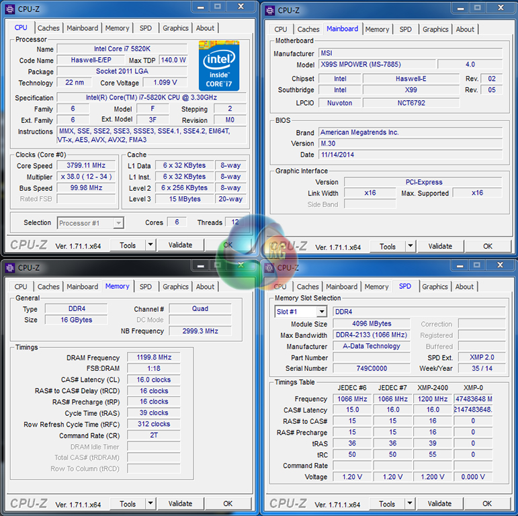
Task: Expand the Tools arrow in the CPU tab window
Action: (x=150, y=245)
